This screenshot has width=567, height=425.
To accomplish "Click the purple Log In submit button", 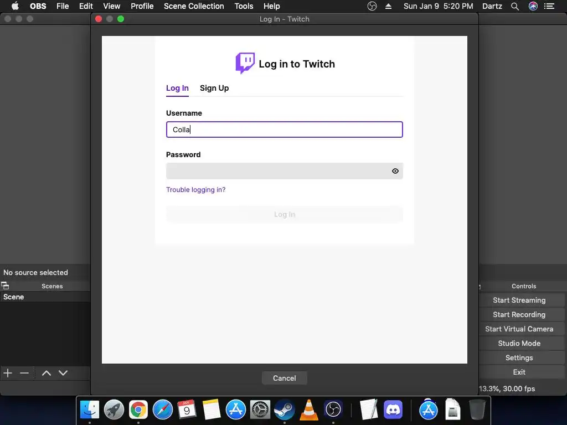I will click(x=284, y=214).
